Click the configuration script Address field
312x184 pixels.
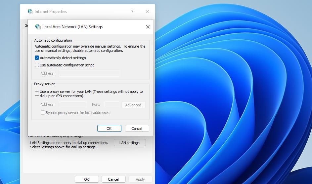[89, 73]
